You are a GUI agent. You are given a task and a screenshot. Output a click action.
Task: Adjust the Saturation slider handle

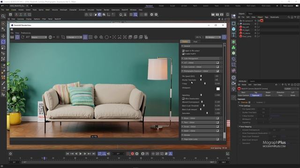coord(207,113)
